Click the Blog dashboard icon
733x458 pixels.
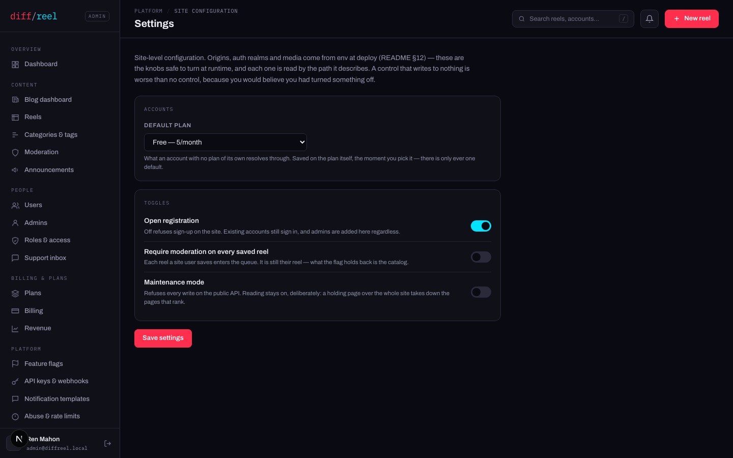(x=15, y=100)
